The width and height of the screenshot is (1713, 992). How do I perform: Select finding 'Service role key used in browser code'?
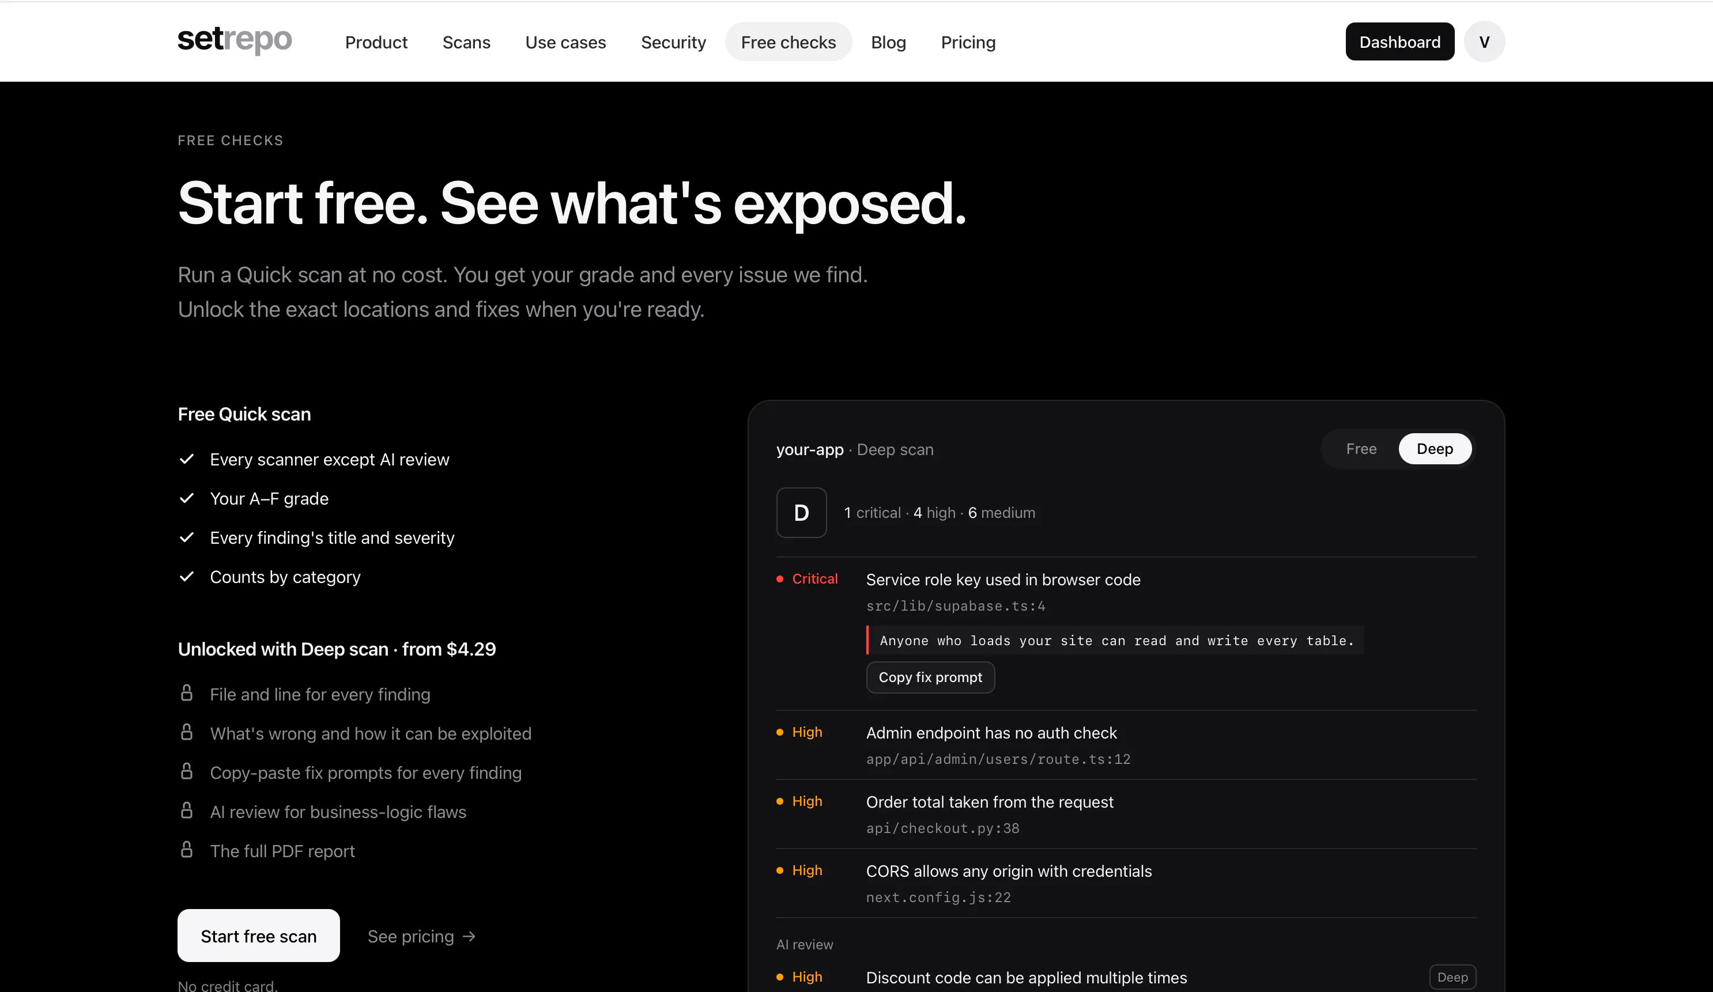(x=1003, y=580)
